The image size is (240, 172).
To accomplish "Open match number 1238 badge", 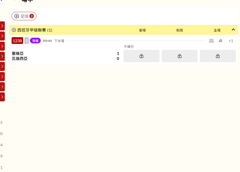I will [x=17, y=41].
